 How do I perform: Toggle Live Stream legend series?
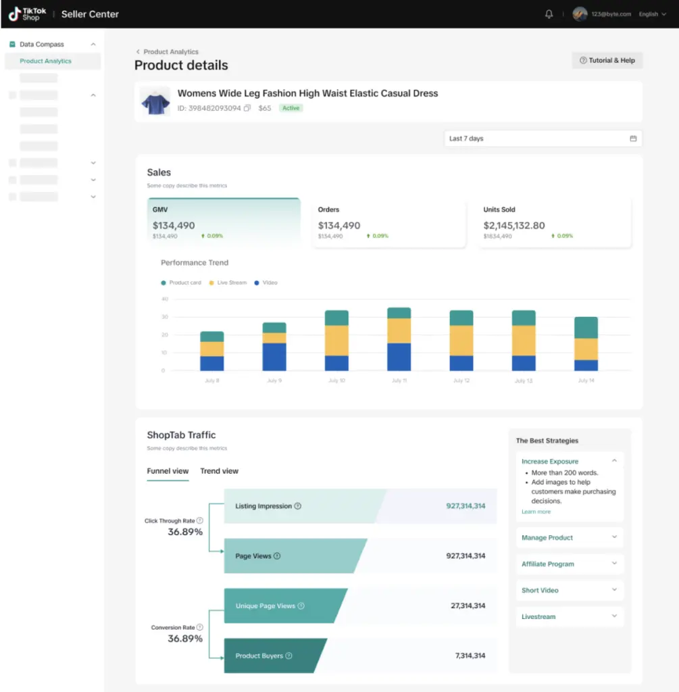[x=228, y=282]
